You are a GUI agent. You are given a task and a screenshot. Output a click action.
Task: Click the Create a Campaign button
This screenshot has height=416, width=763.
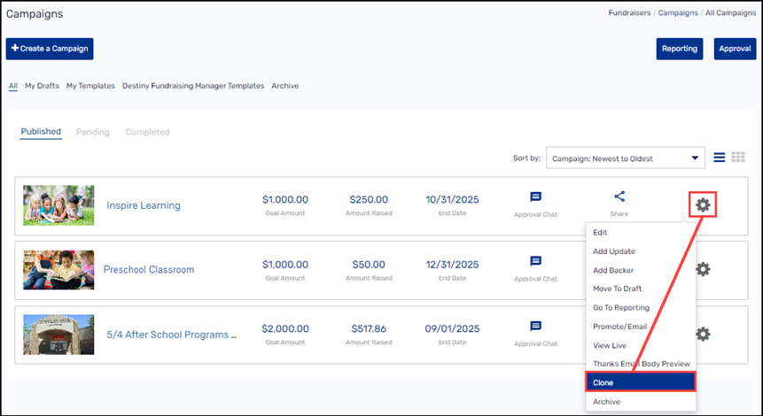click(x=50, y=49)
